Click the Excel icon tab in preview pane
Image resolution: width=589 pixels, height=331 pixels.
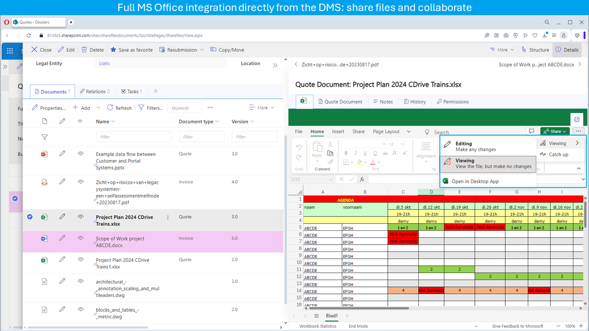304,101
